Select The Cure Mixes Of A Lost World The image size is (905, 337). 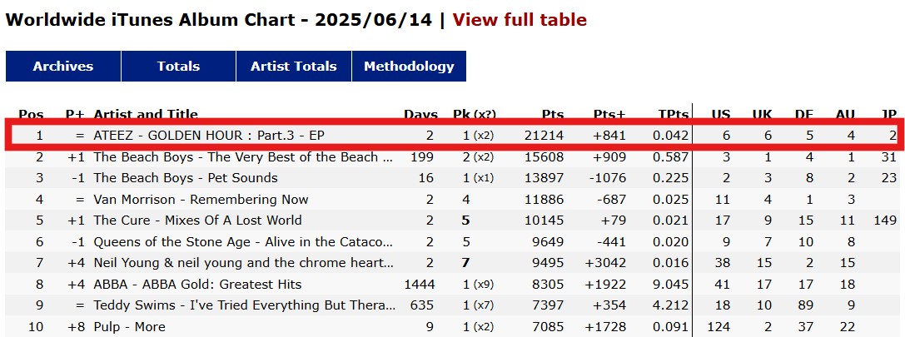point(197,221)
